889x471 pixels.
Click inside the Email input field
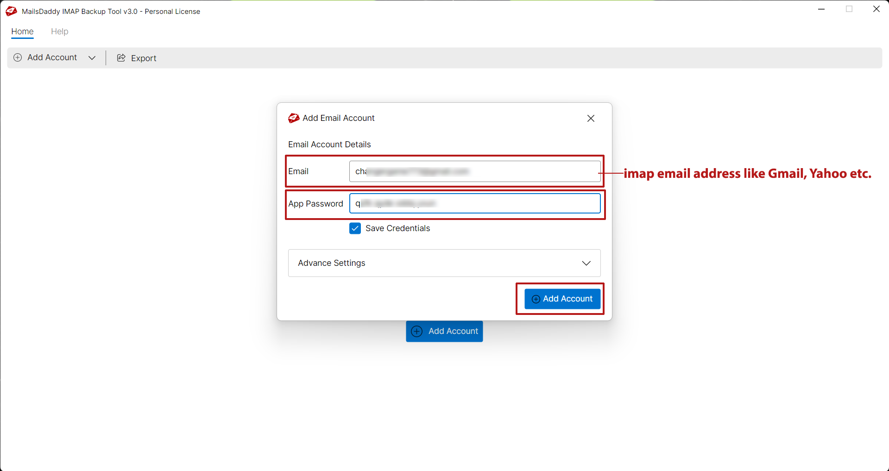coord(475,171)
